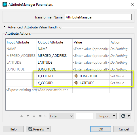Click the Cancel button
The image size is (137, 135).
point(124,129)
